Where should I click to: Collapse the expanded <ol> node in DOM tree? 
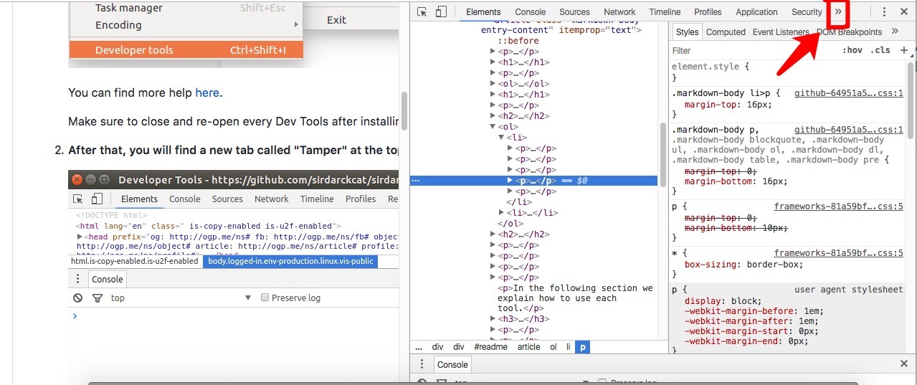pos(493,127)
